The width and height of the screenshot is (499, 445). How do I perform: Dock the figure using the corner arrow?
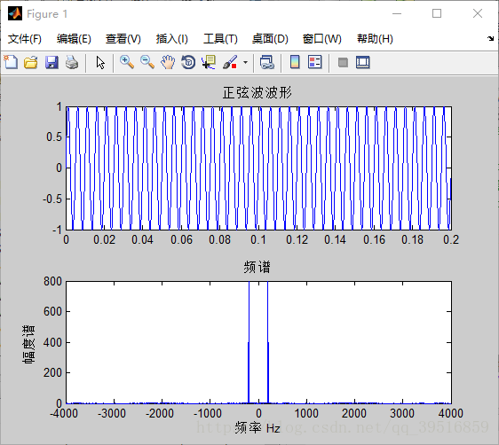[490, 39]
